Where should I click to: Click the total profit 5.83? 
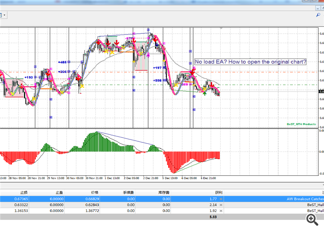coord(213,217)
